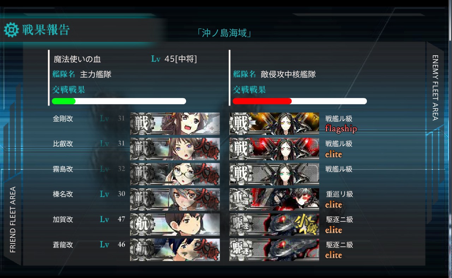Click 榛名改 ship portrait banner
The image size is (452, 278).
(x=175, y=199)
